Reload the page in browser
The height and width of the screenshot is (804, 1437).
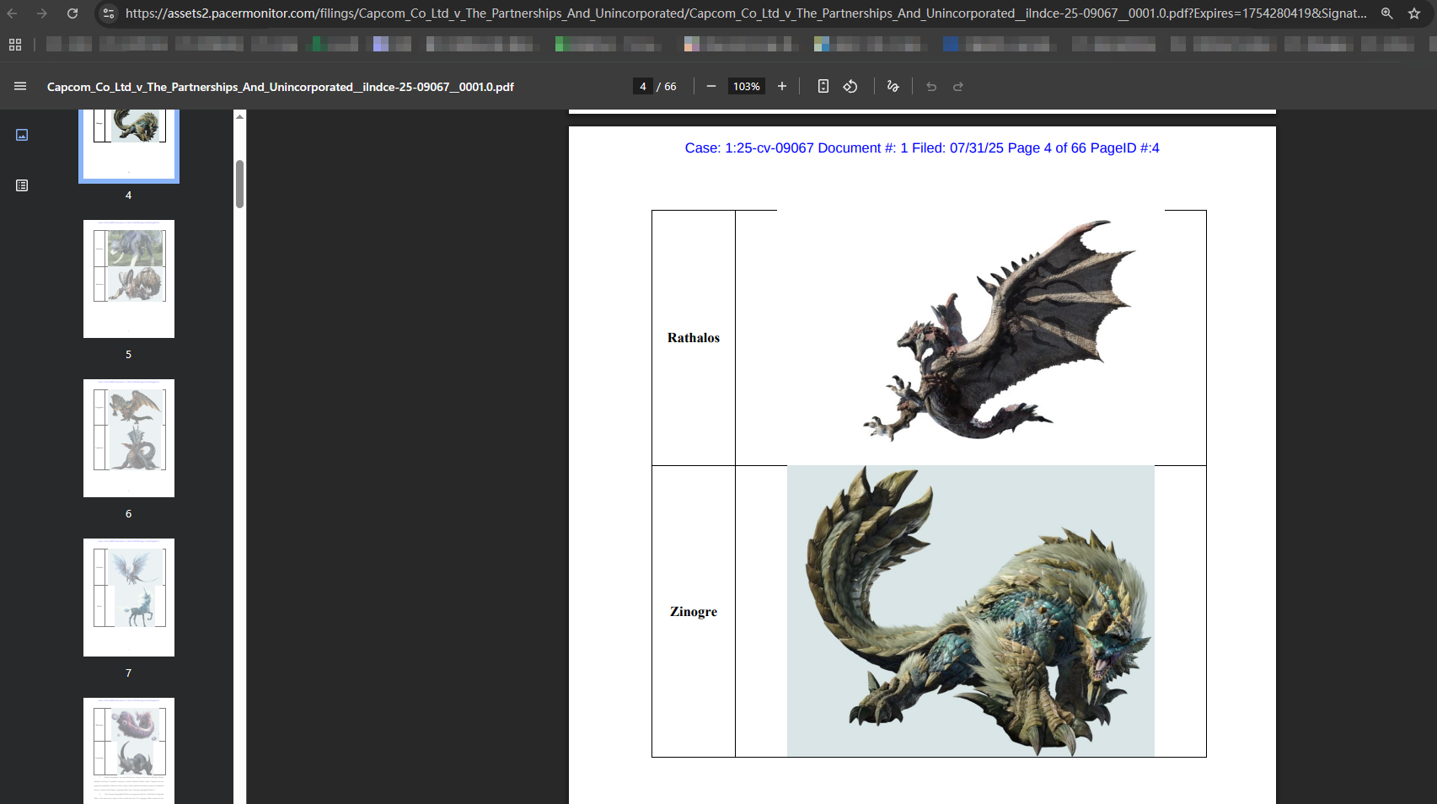pyautogui.click(x=72, y=13)
